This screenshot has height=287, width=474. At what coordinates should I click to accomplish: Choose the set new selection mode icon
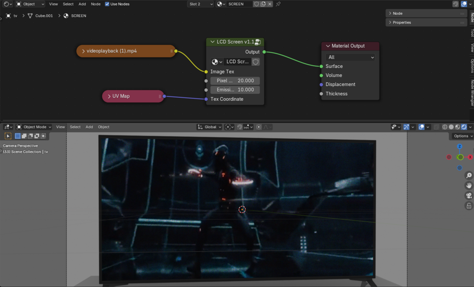coord(17,136)
